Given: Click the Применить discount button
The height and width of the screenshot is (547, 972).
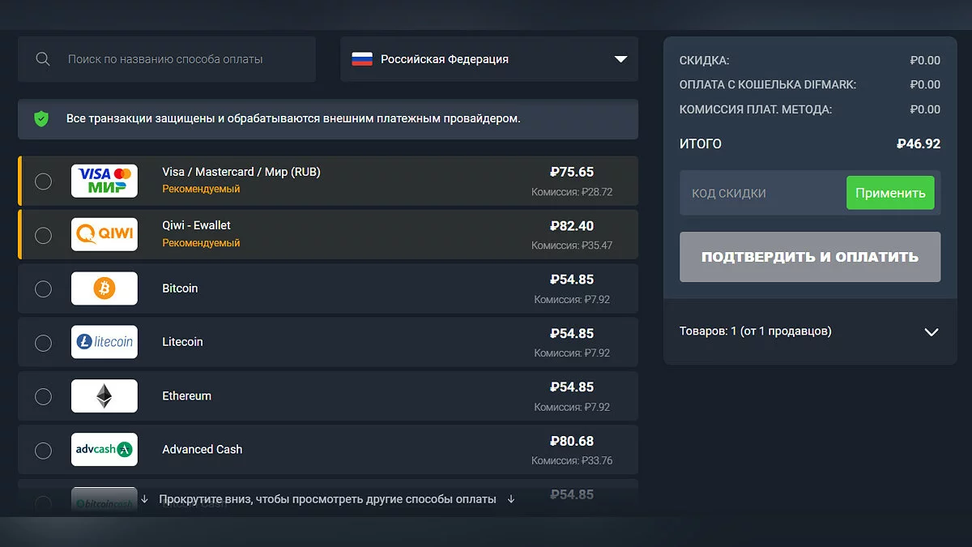Looking at the screenshot, I should pyautogui.click(x=890, y=193).
